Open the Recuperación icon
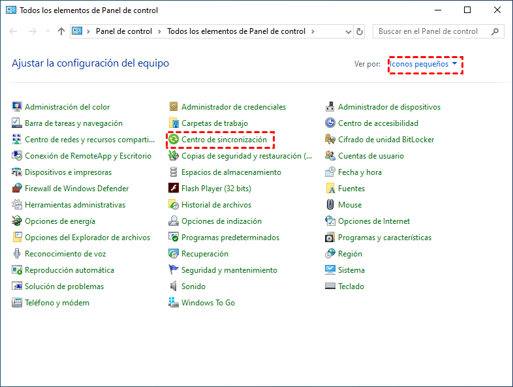This screenshot has height=387, width=513. pos(174,254)
